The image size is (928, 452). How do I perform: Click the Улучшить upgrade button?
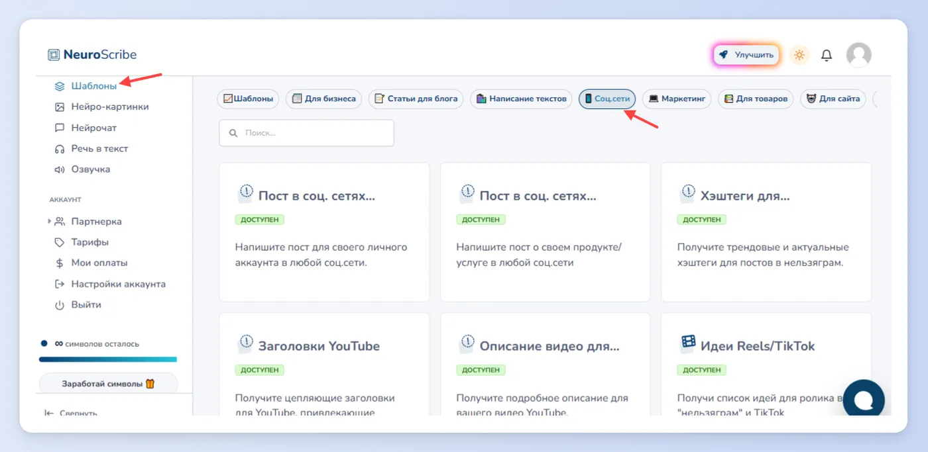(746, 55)
